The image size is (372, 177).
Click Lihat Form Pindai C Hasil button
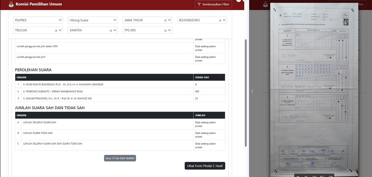(x=205, y=166)
